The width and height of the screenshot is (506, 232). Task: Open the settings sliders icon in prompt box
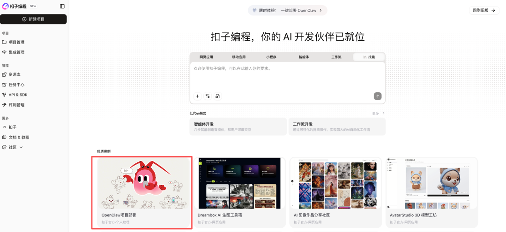click(x=208, y=96)
